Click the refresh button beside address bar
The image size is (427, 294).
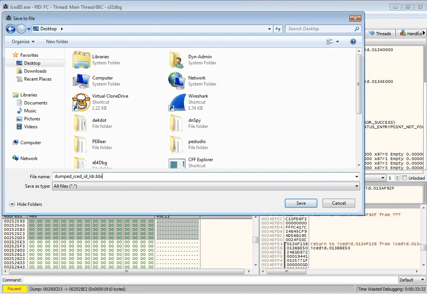pyautogui.click(x=278, y=29)
